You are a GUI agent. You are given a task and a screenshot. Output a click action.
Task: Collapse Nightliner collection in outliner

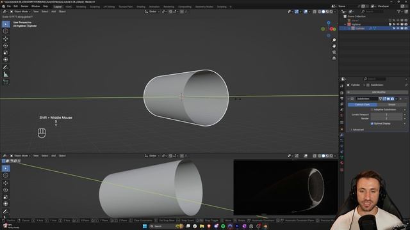click(345, 24)
